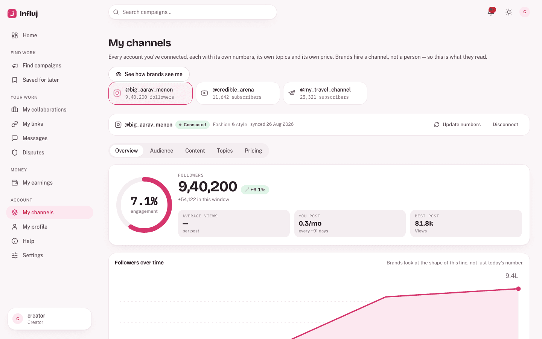Click +54,122 in this window text
The height and width of the screenshot is (339, 542).
click(204, 200)
